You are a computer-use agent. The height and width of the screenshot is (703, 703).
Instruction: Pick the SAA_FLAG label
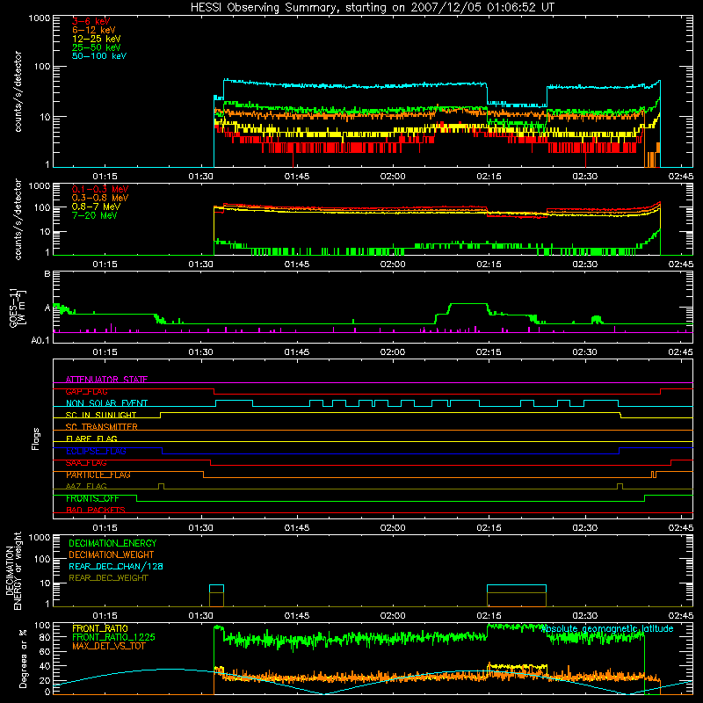(86, 463)
